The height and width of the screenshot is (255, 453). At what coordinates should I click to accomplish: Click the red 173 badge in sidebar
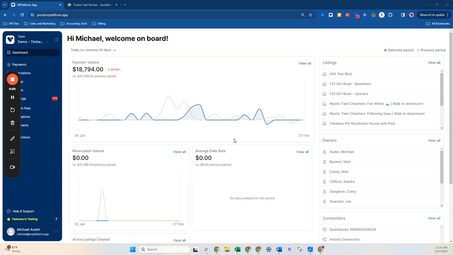tap(55, 98)
